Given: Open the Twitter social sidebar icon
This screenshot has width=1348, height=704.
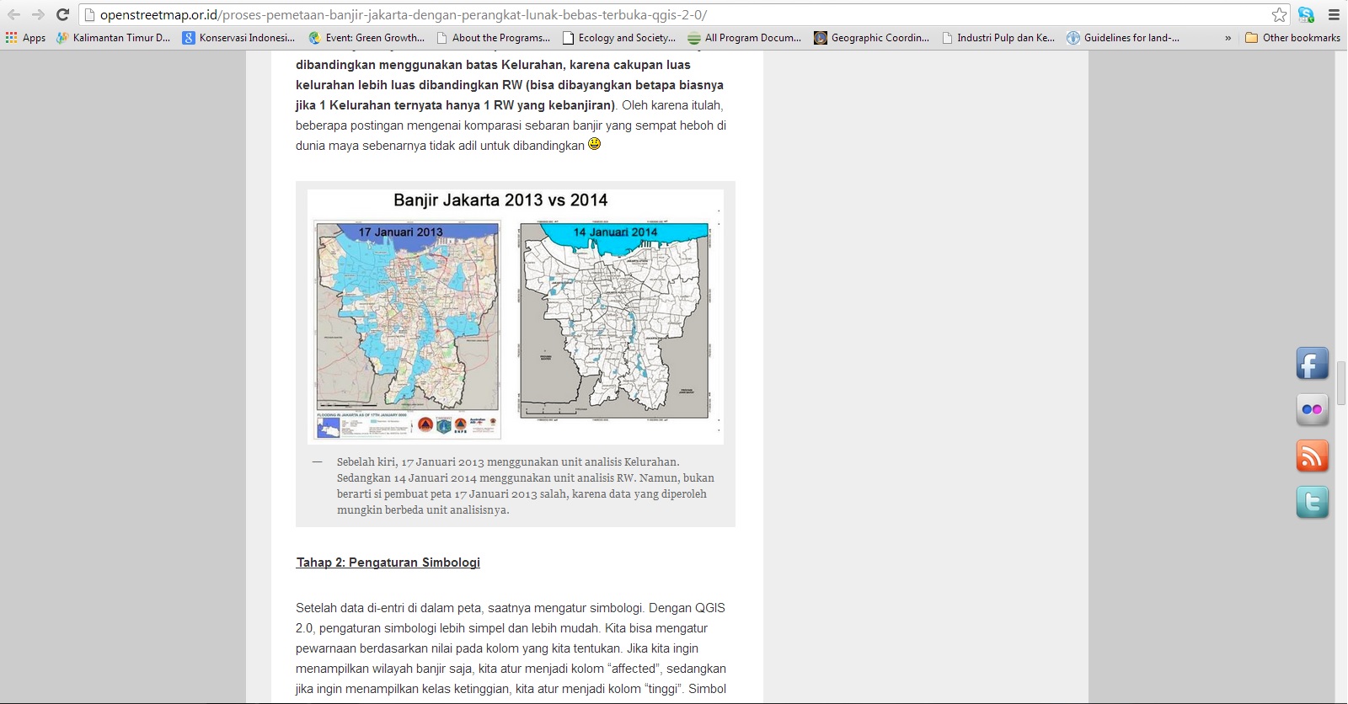Looking at the screenshot, I should click(1312, 502).
